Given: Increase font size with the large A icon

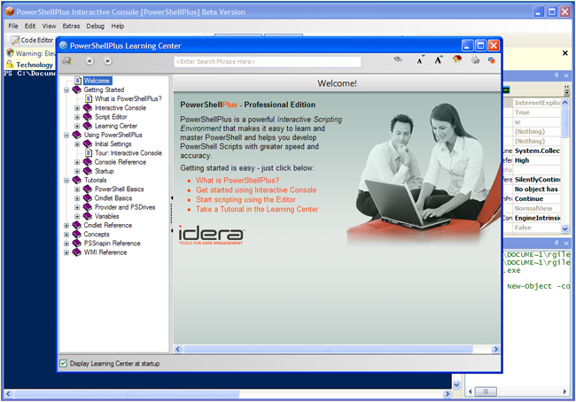Looking at the screenshot, I should coord(439,60).
